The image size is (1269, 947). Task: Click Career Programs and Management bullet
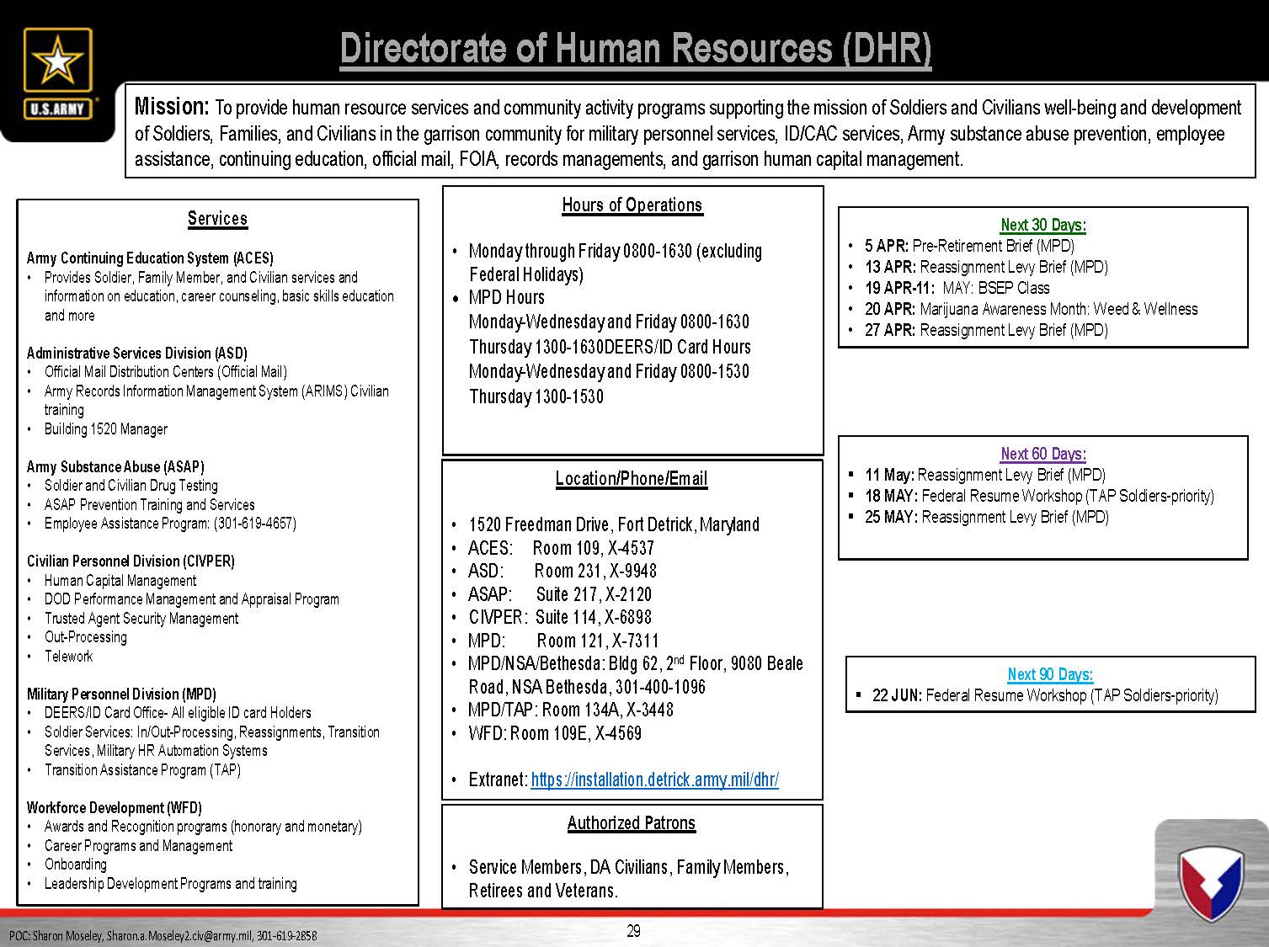(138, 845)
